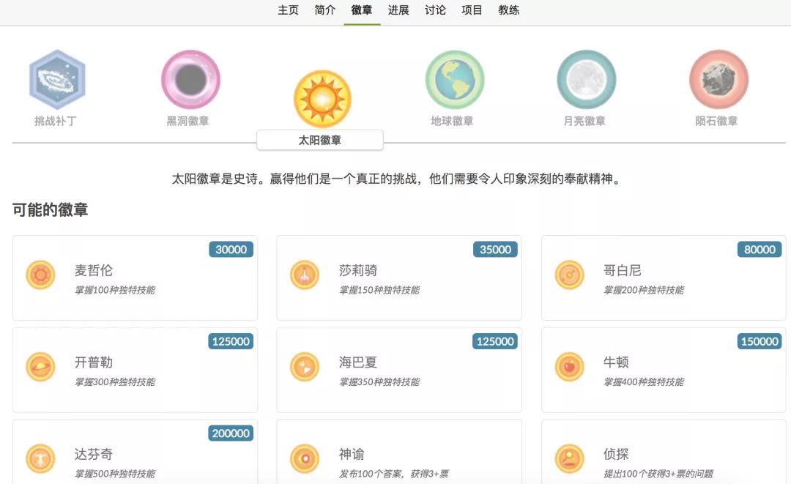Viewport: 791px width, 484px height.
Task: Open the 侦探 badge card
Action: pos(663,454)
